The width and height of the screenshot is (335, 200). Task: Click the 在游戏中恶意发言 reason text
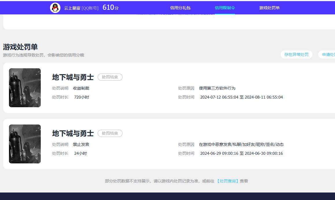[241, 144]
